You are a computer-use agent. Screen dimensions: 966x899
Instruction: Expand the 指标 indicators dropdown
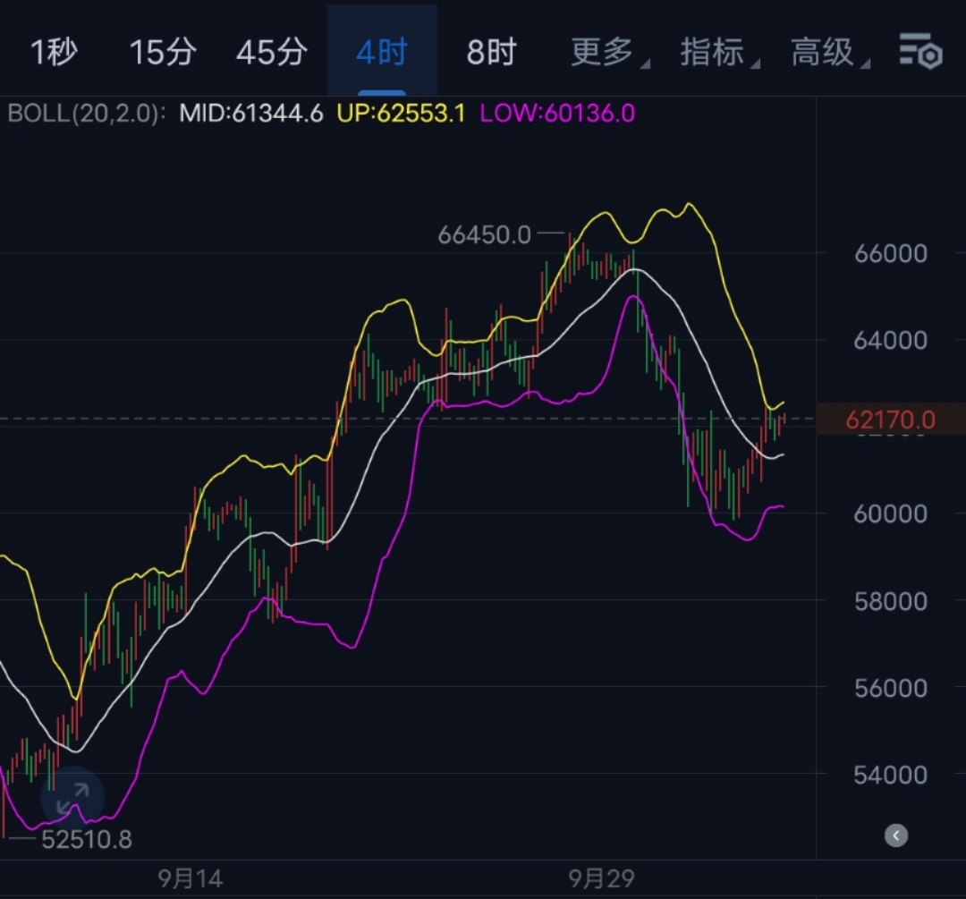(715, 53)
